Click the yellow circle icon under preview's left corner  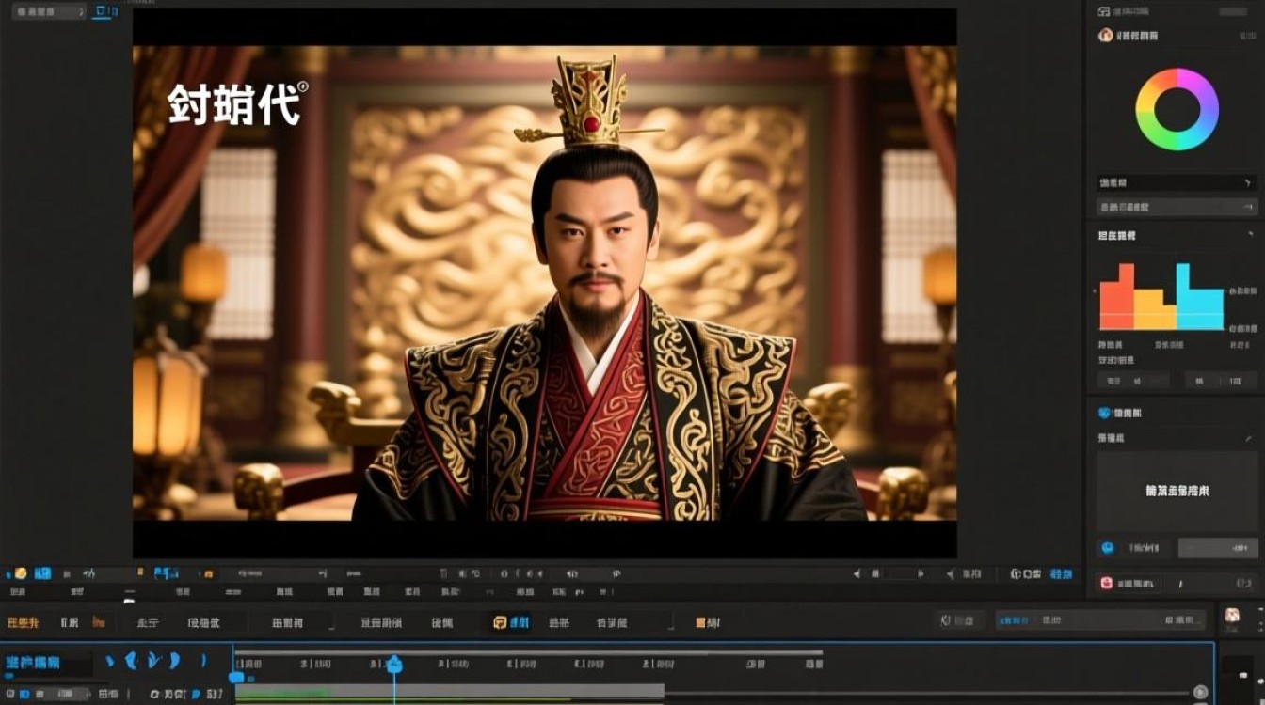point(20,573)
